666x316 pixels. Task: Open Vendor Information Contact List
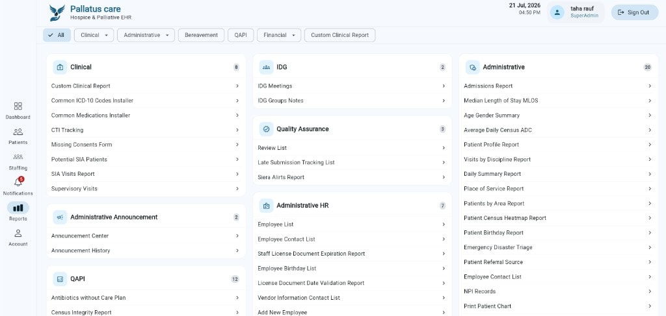click(x=352, y=298)
